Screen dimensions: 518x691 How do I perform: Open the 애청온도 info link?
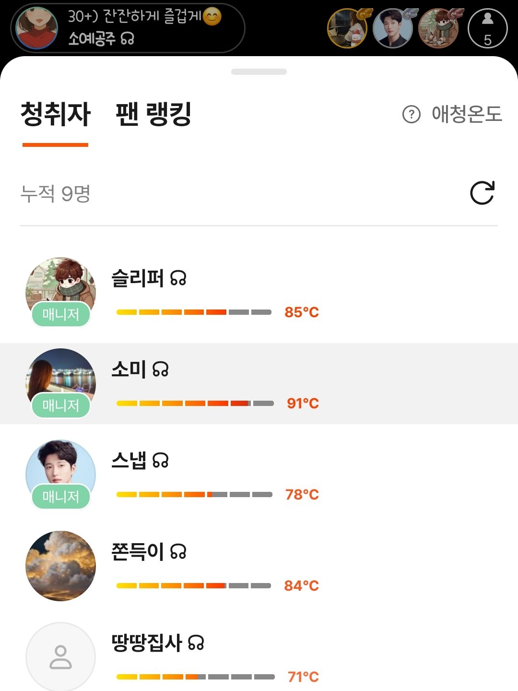[466, 114]
